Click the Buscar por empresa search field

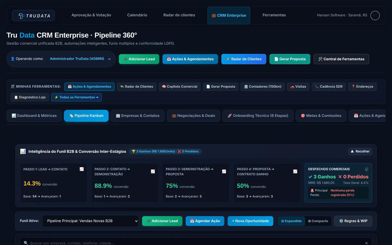tap(196, 242)
